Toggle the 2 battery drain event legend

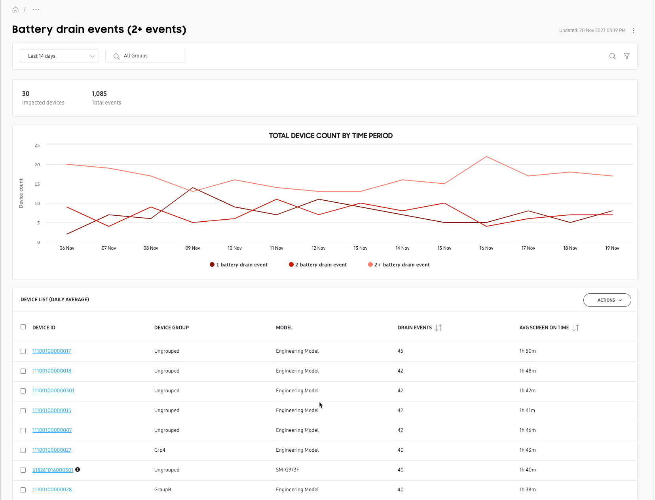click(318, 265)
